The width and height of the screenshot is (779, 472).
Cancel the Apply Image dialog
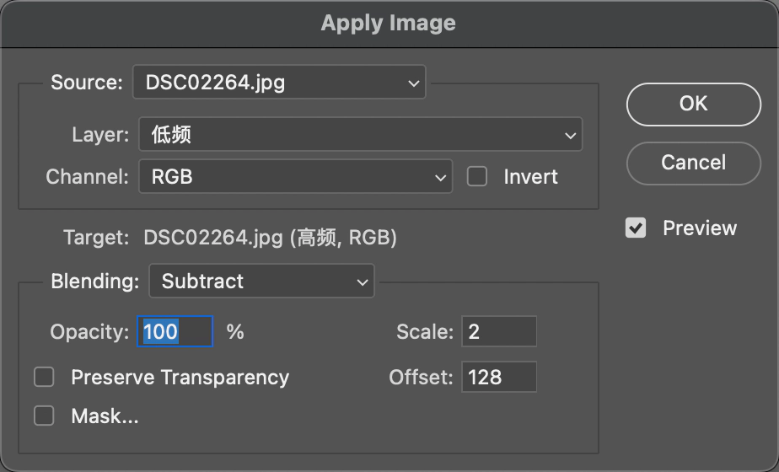[x=693, y=162]
